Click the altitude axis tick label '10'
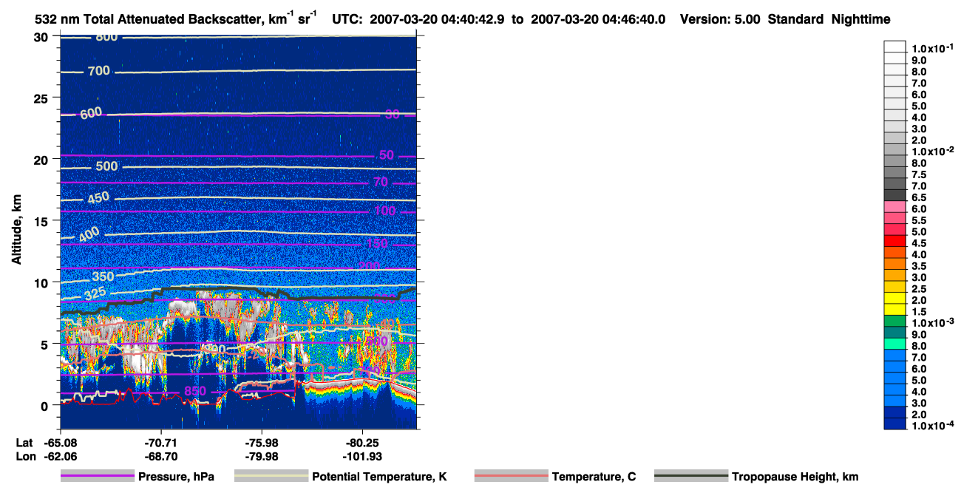This screenshot has width=961, height=493. click(42, 282)
